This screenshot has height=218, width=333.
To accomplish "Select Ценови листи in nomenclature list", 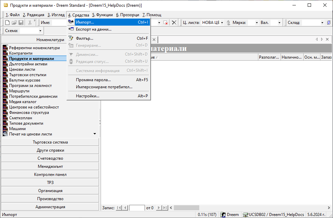I will (x=22, y=69).
